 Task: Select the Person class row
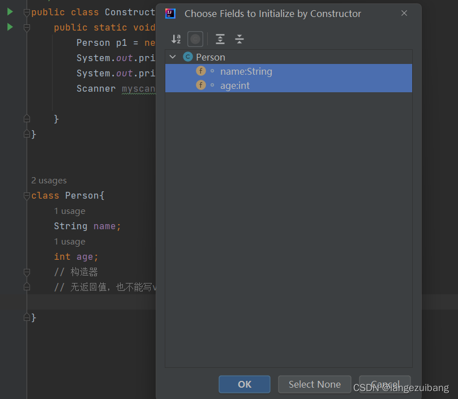click(x=289, y=57)
